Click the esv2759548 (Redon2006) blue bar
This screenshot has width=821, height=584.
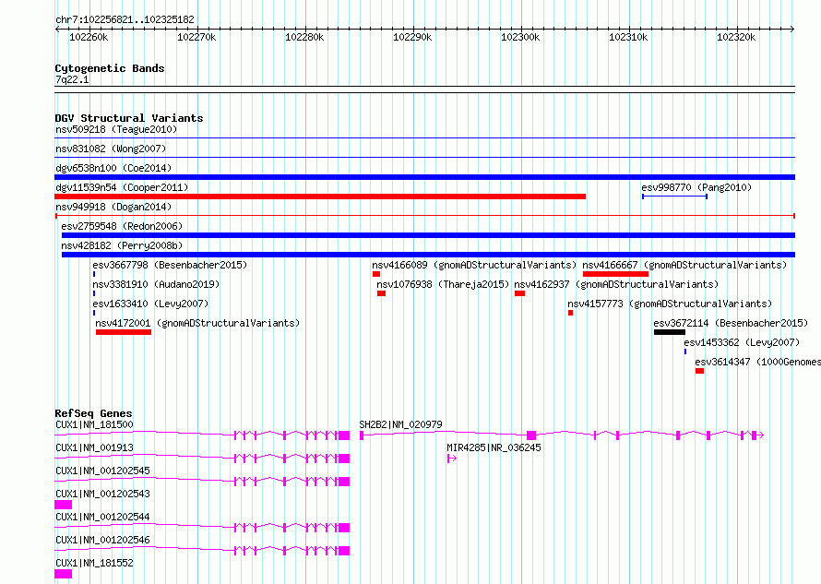[428, 235]
